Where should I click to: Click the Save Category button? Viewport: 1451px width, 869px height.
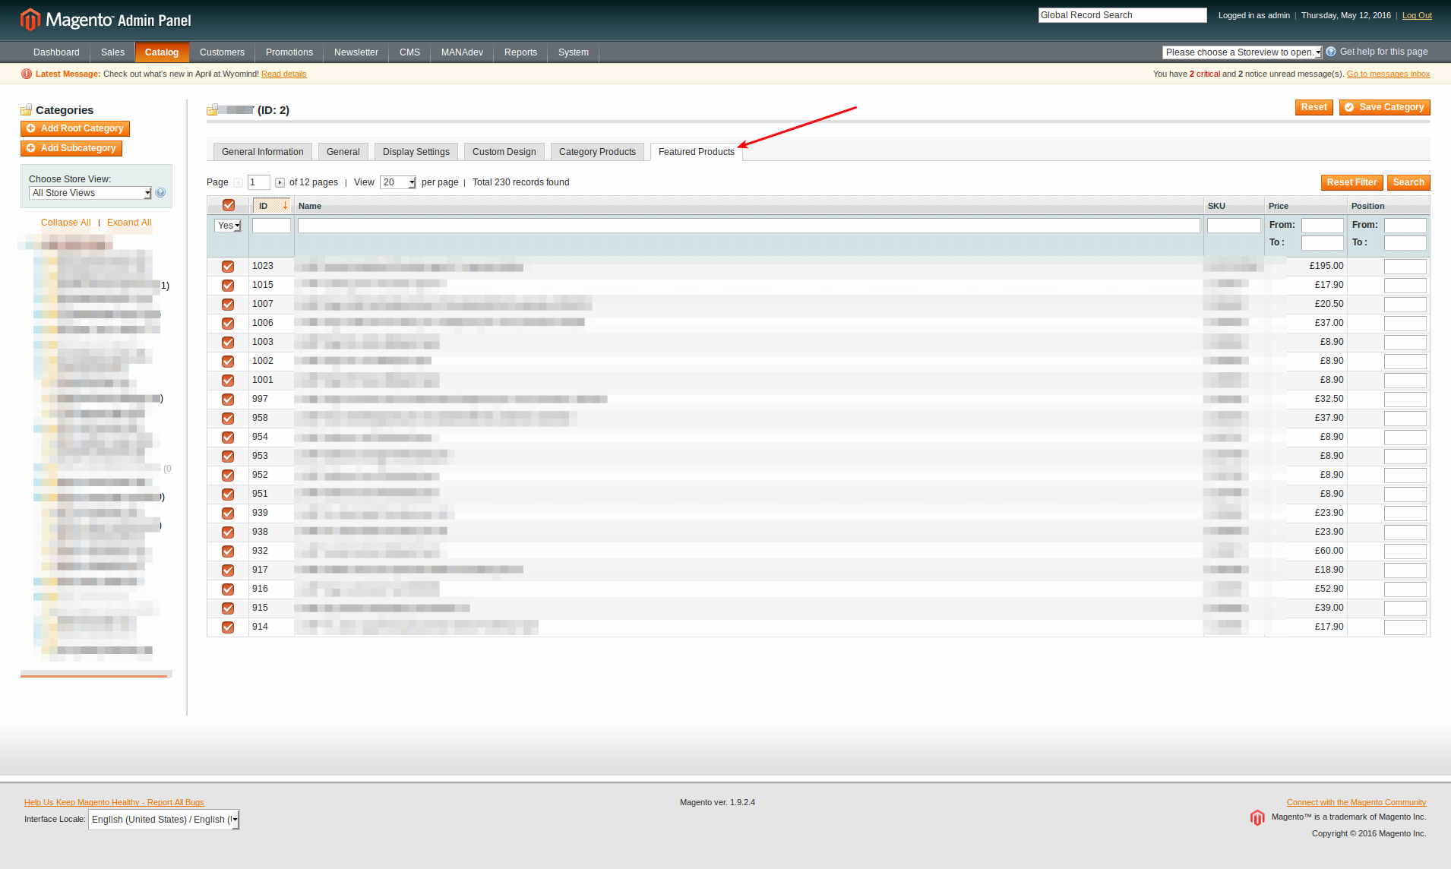(1385, 108)
